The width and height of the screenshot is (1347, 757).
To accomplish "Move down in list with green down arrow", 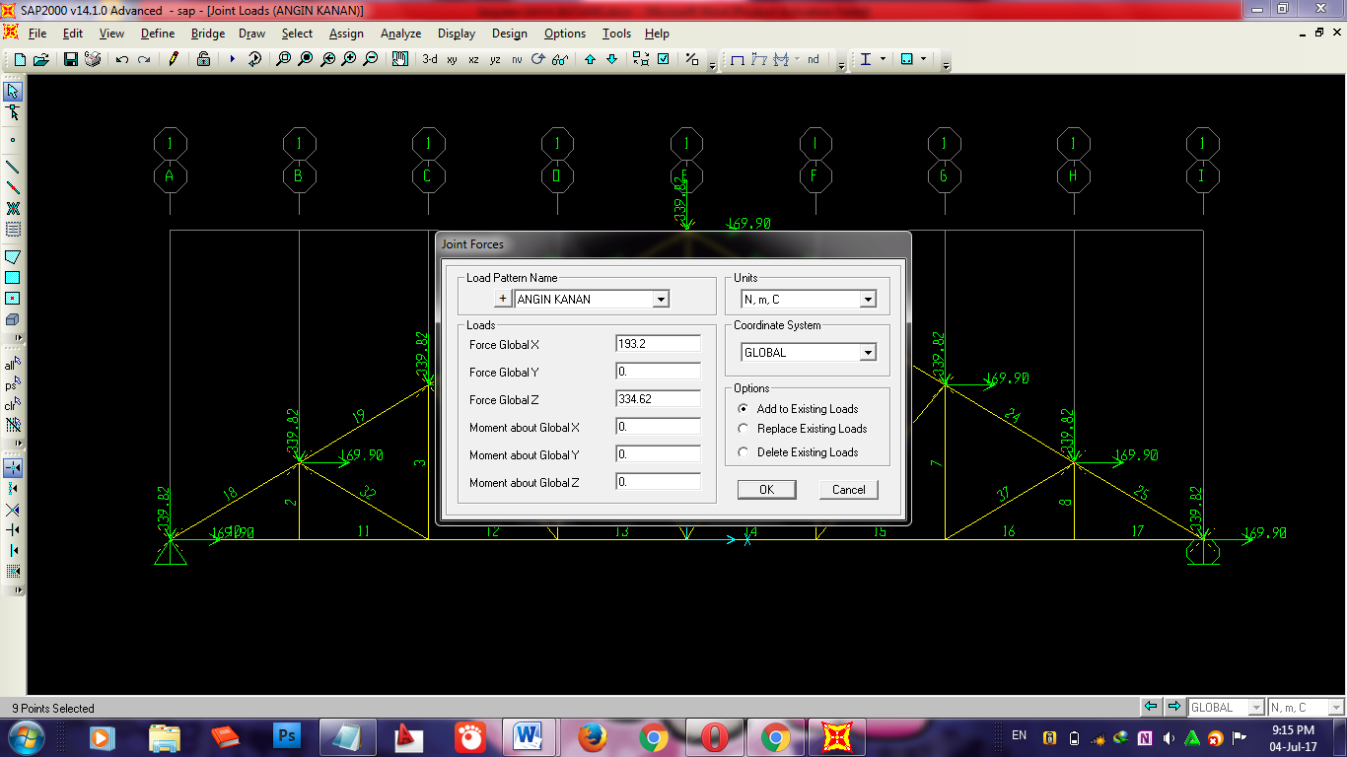I will pos(611,59).
